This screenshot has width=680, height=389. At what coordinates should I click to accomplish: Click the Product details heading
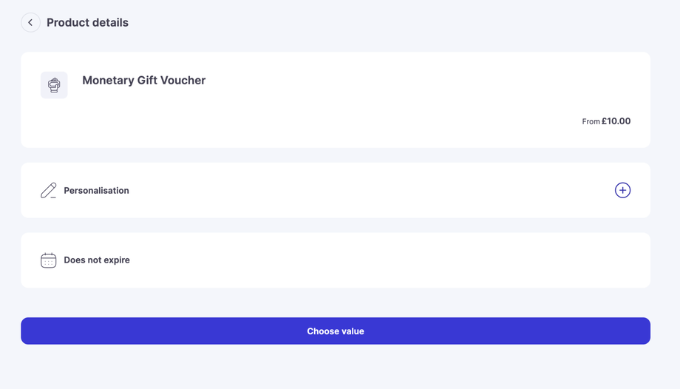click(87, 23)
